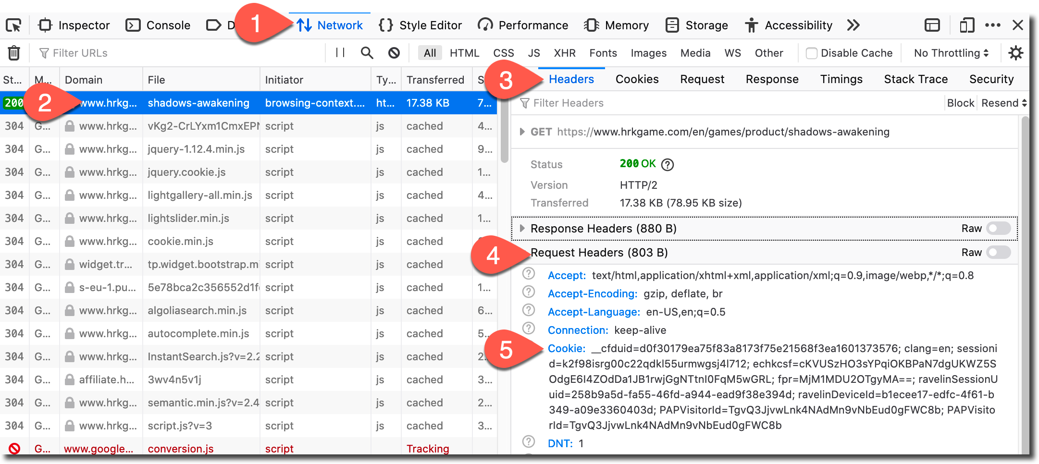The width and height of the screenshot is (1039, 464).
Task: Toggle Raw for Response Headers
Action: (x=998, y=229)
